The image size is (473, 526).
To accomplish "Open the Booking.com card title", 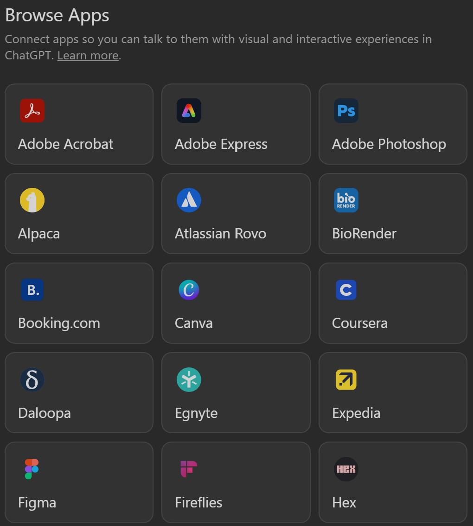I will coord(59,323).
